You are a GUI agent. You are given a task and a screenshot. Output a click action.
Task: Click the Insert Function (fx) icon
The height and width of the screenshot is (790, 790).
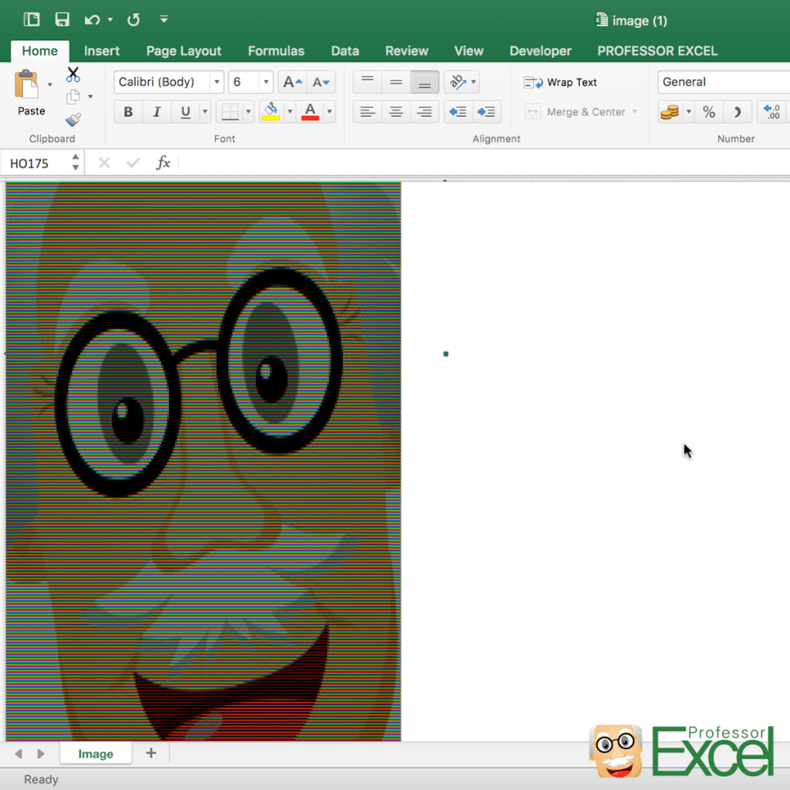pyautogui.click(x=163, y=163)
